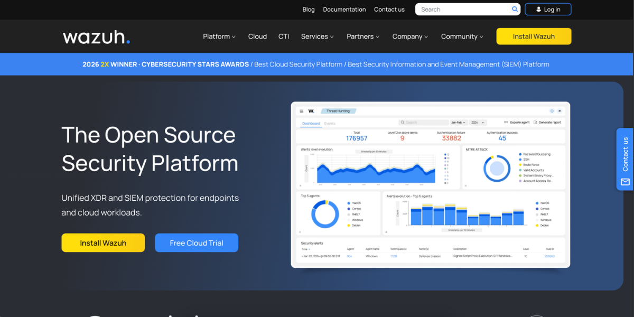
Task: Click the W. logo in dashboard preview
Action: coord(311,111)
